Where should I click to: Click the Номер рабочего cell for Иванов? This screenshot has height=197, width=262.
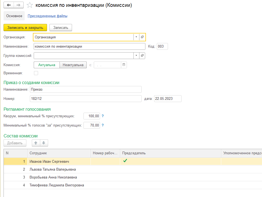(x=105, y=161)
